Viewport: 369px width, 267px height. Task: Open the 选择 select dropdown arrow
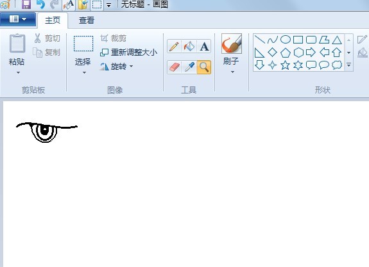coord(84,72)
